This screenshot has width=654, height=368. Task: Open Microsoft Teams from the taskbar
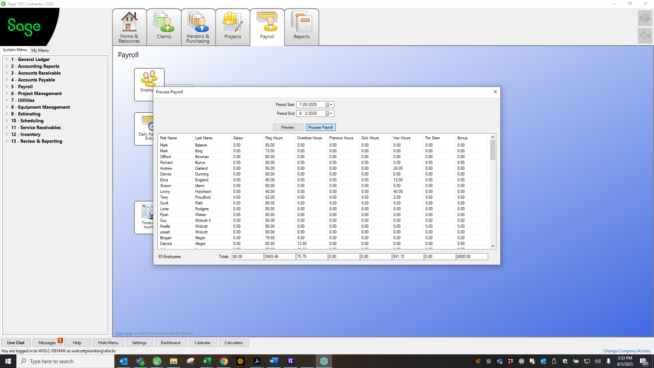pyautogui.click(x=140, y=361)
